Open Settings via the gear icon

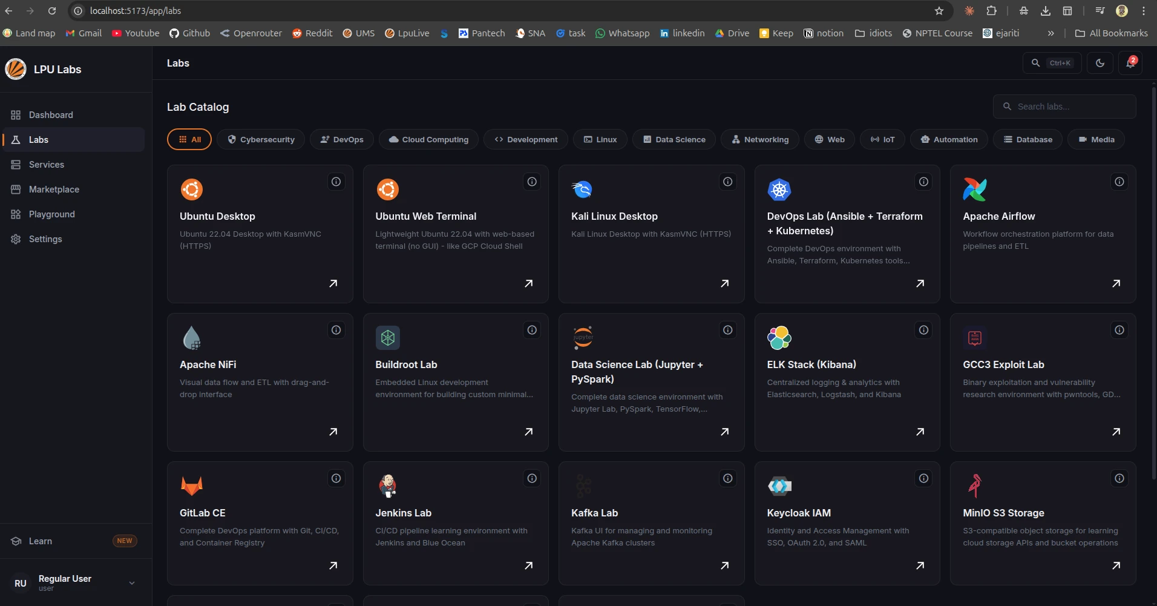pos(16,239)
